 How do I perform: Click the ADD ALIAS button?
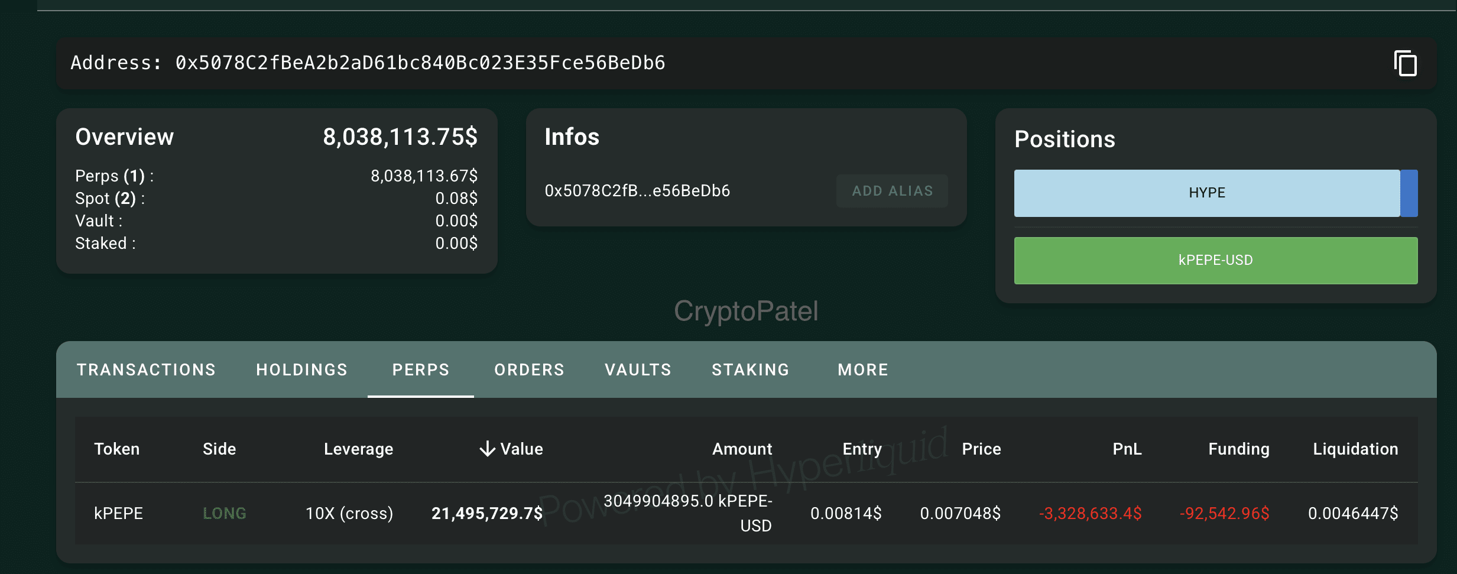[x=892, y=190]
